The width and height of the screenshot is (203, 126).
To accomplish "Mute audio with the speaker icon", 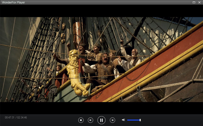I will (x=123, y=120).
